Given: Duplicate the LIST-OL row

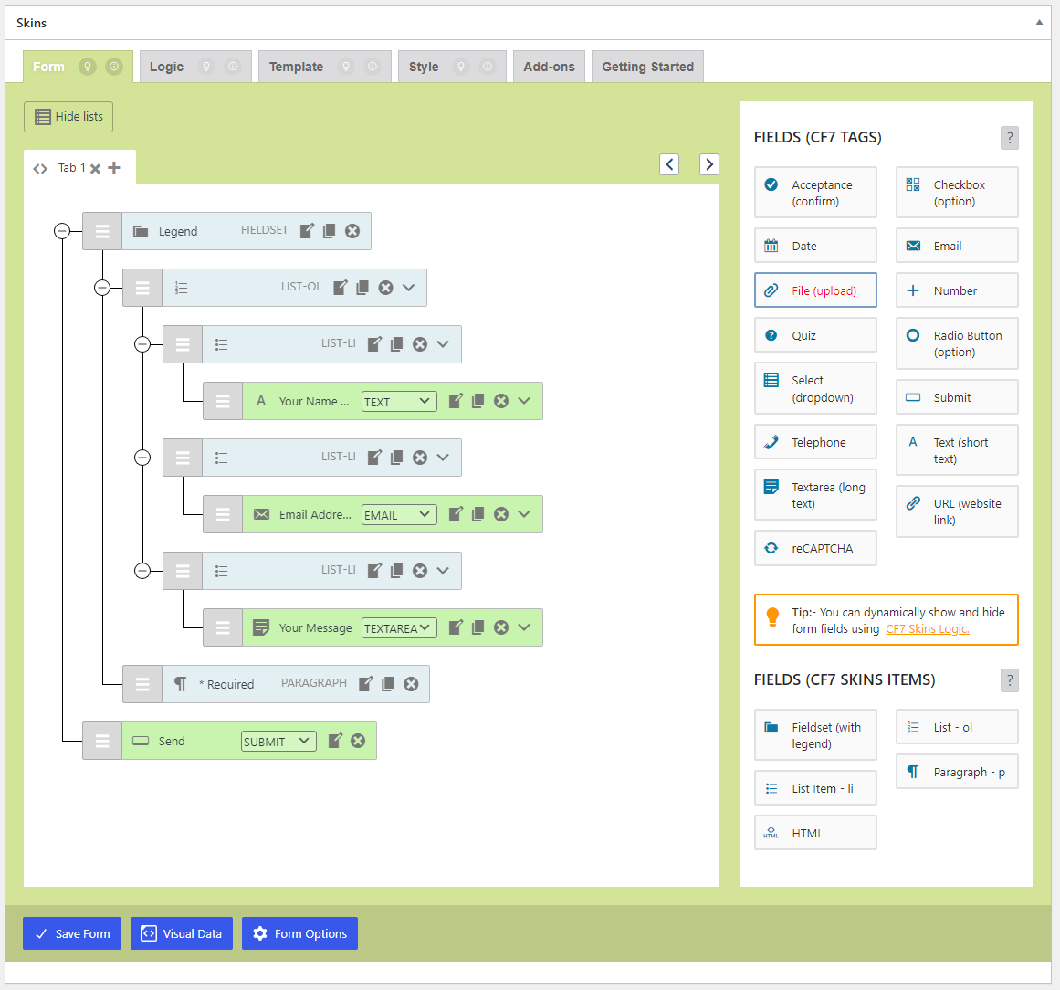Looking at the screenshot, I should point(362,288).
